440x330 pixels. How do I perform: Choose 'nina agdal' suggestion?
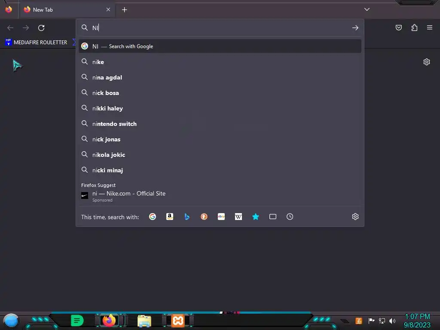click(220, 77)
